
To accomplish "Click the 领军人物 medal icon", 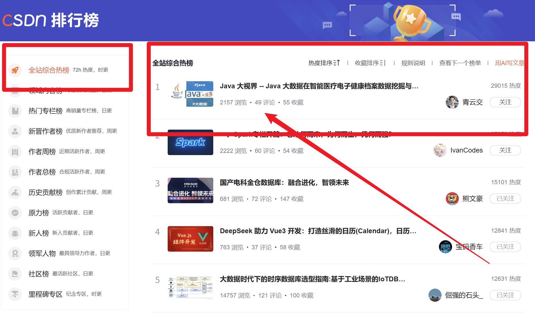I will click(x=15, y=253).
